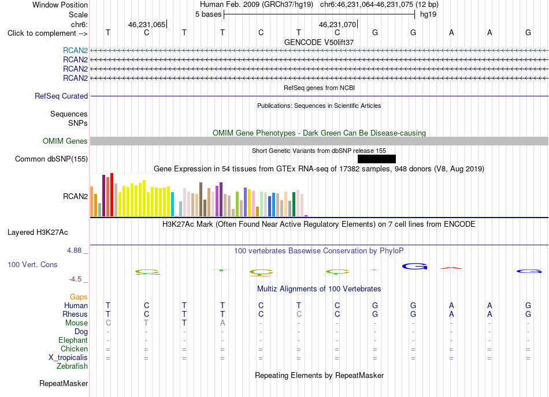549x397 pixels.
Task: Select the Elephant species label
Action: click(73, 340)
